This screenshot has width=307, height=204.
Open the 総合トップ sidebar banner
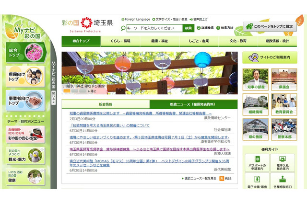(26, 52)
